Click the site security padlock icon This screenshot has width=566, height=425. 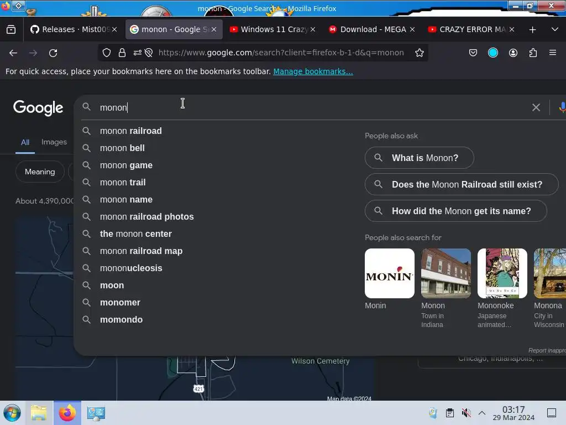click(122, 53)
